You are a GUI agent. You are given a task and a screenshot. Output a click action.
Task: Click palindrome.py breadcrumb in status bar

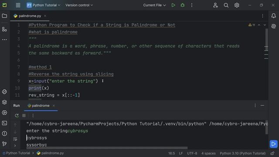tap(51, 153)
